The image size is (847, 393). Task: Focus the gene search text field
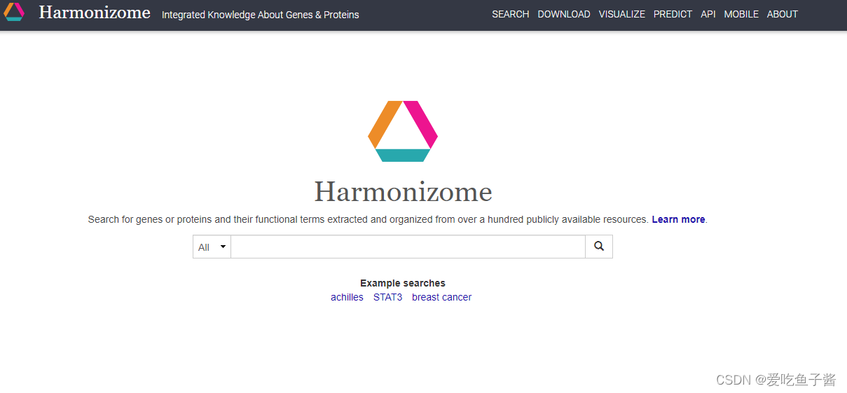tap(408, 247)
